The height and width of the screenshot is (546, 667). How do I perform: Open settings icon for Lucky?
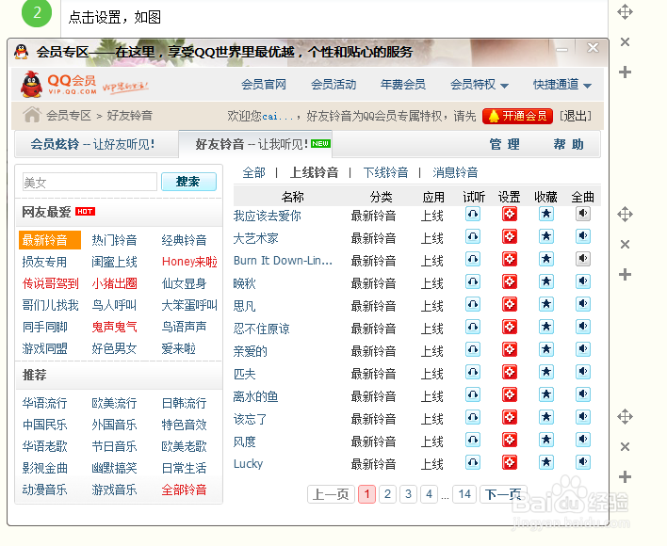pyautogui.click(x=509, y=462)
